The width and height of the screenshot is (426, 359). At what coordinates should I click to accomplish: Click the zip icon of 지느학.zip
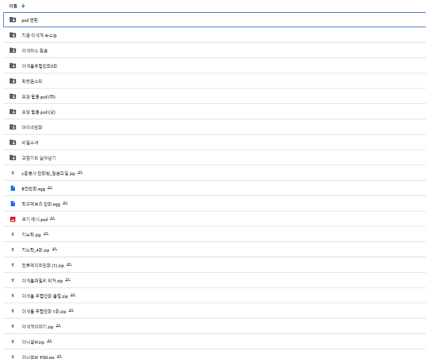pyautogui.click(x=13, y=234)
